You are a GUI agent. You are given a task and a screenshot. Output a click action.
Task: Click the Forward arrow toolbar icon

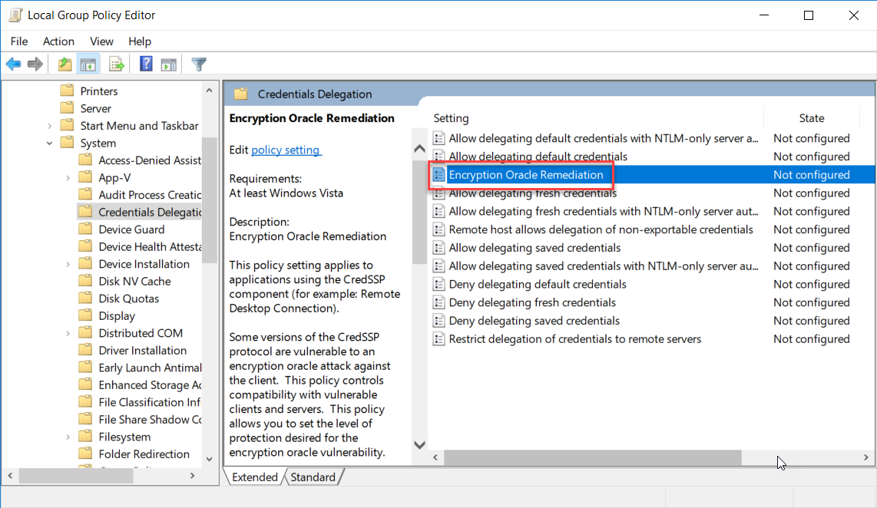(x=35, y=64)
